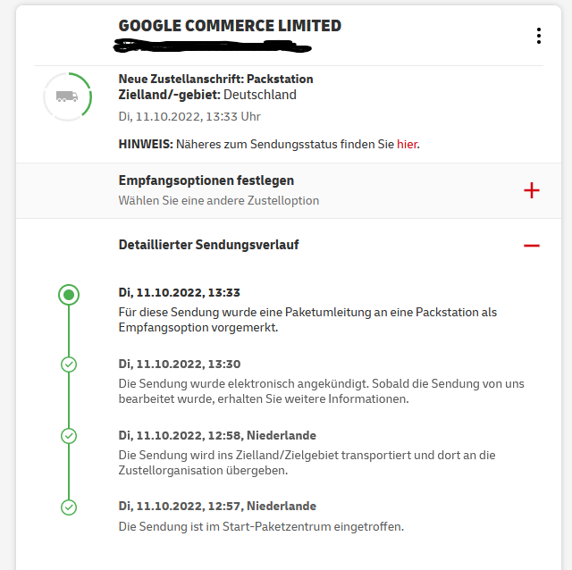Click the 'hier' link in the HINWEIS text
The width and height of the screenshot is (572, 570).
tap(407, 143)
